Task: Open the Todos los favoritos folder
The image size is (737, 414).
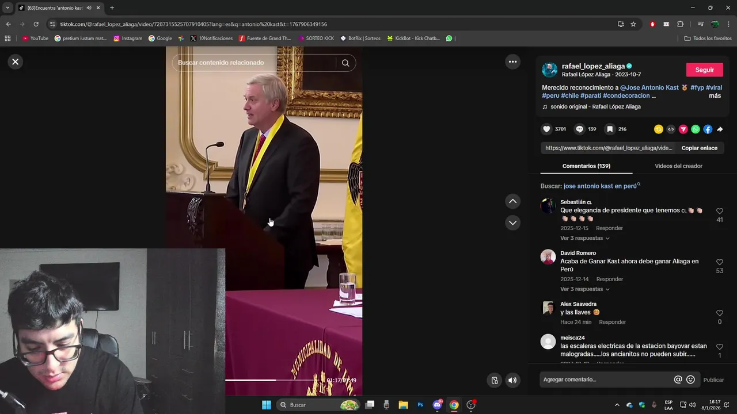Action: [x=708, y=39]
